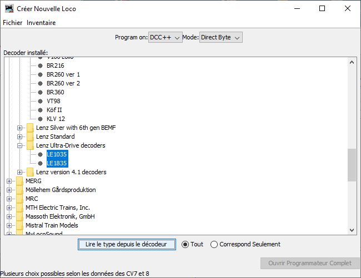Open the Inventaire menu
This screenshot has height=278, width=361.
coord(41,23)
